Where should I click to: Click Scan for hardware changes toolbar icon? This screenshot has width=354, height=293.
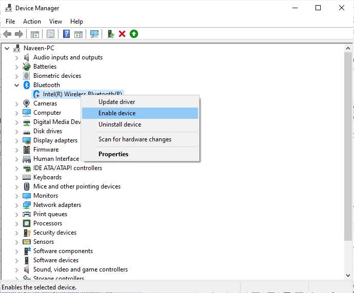[x=94, y=34]
